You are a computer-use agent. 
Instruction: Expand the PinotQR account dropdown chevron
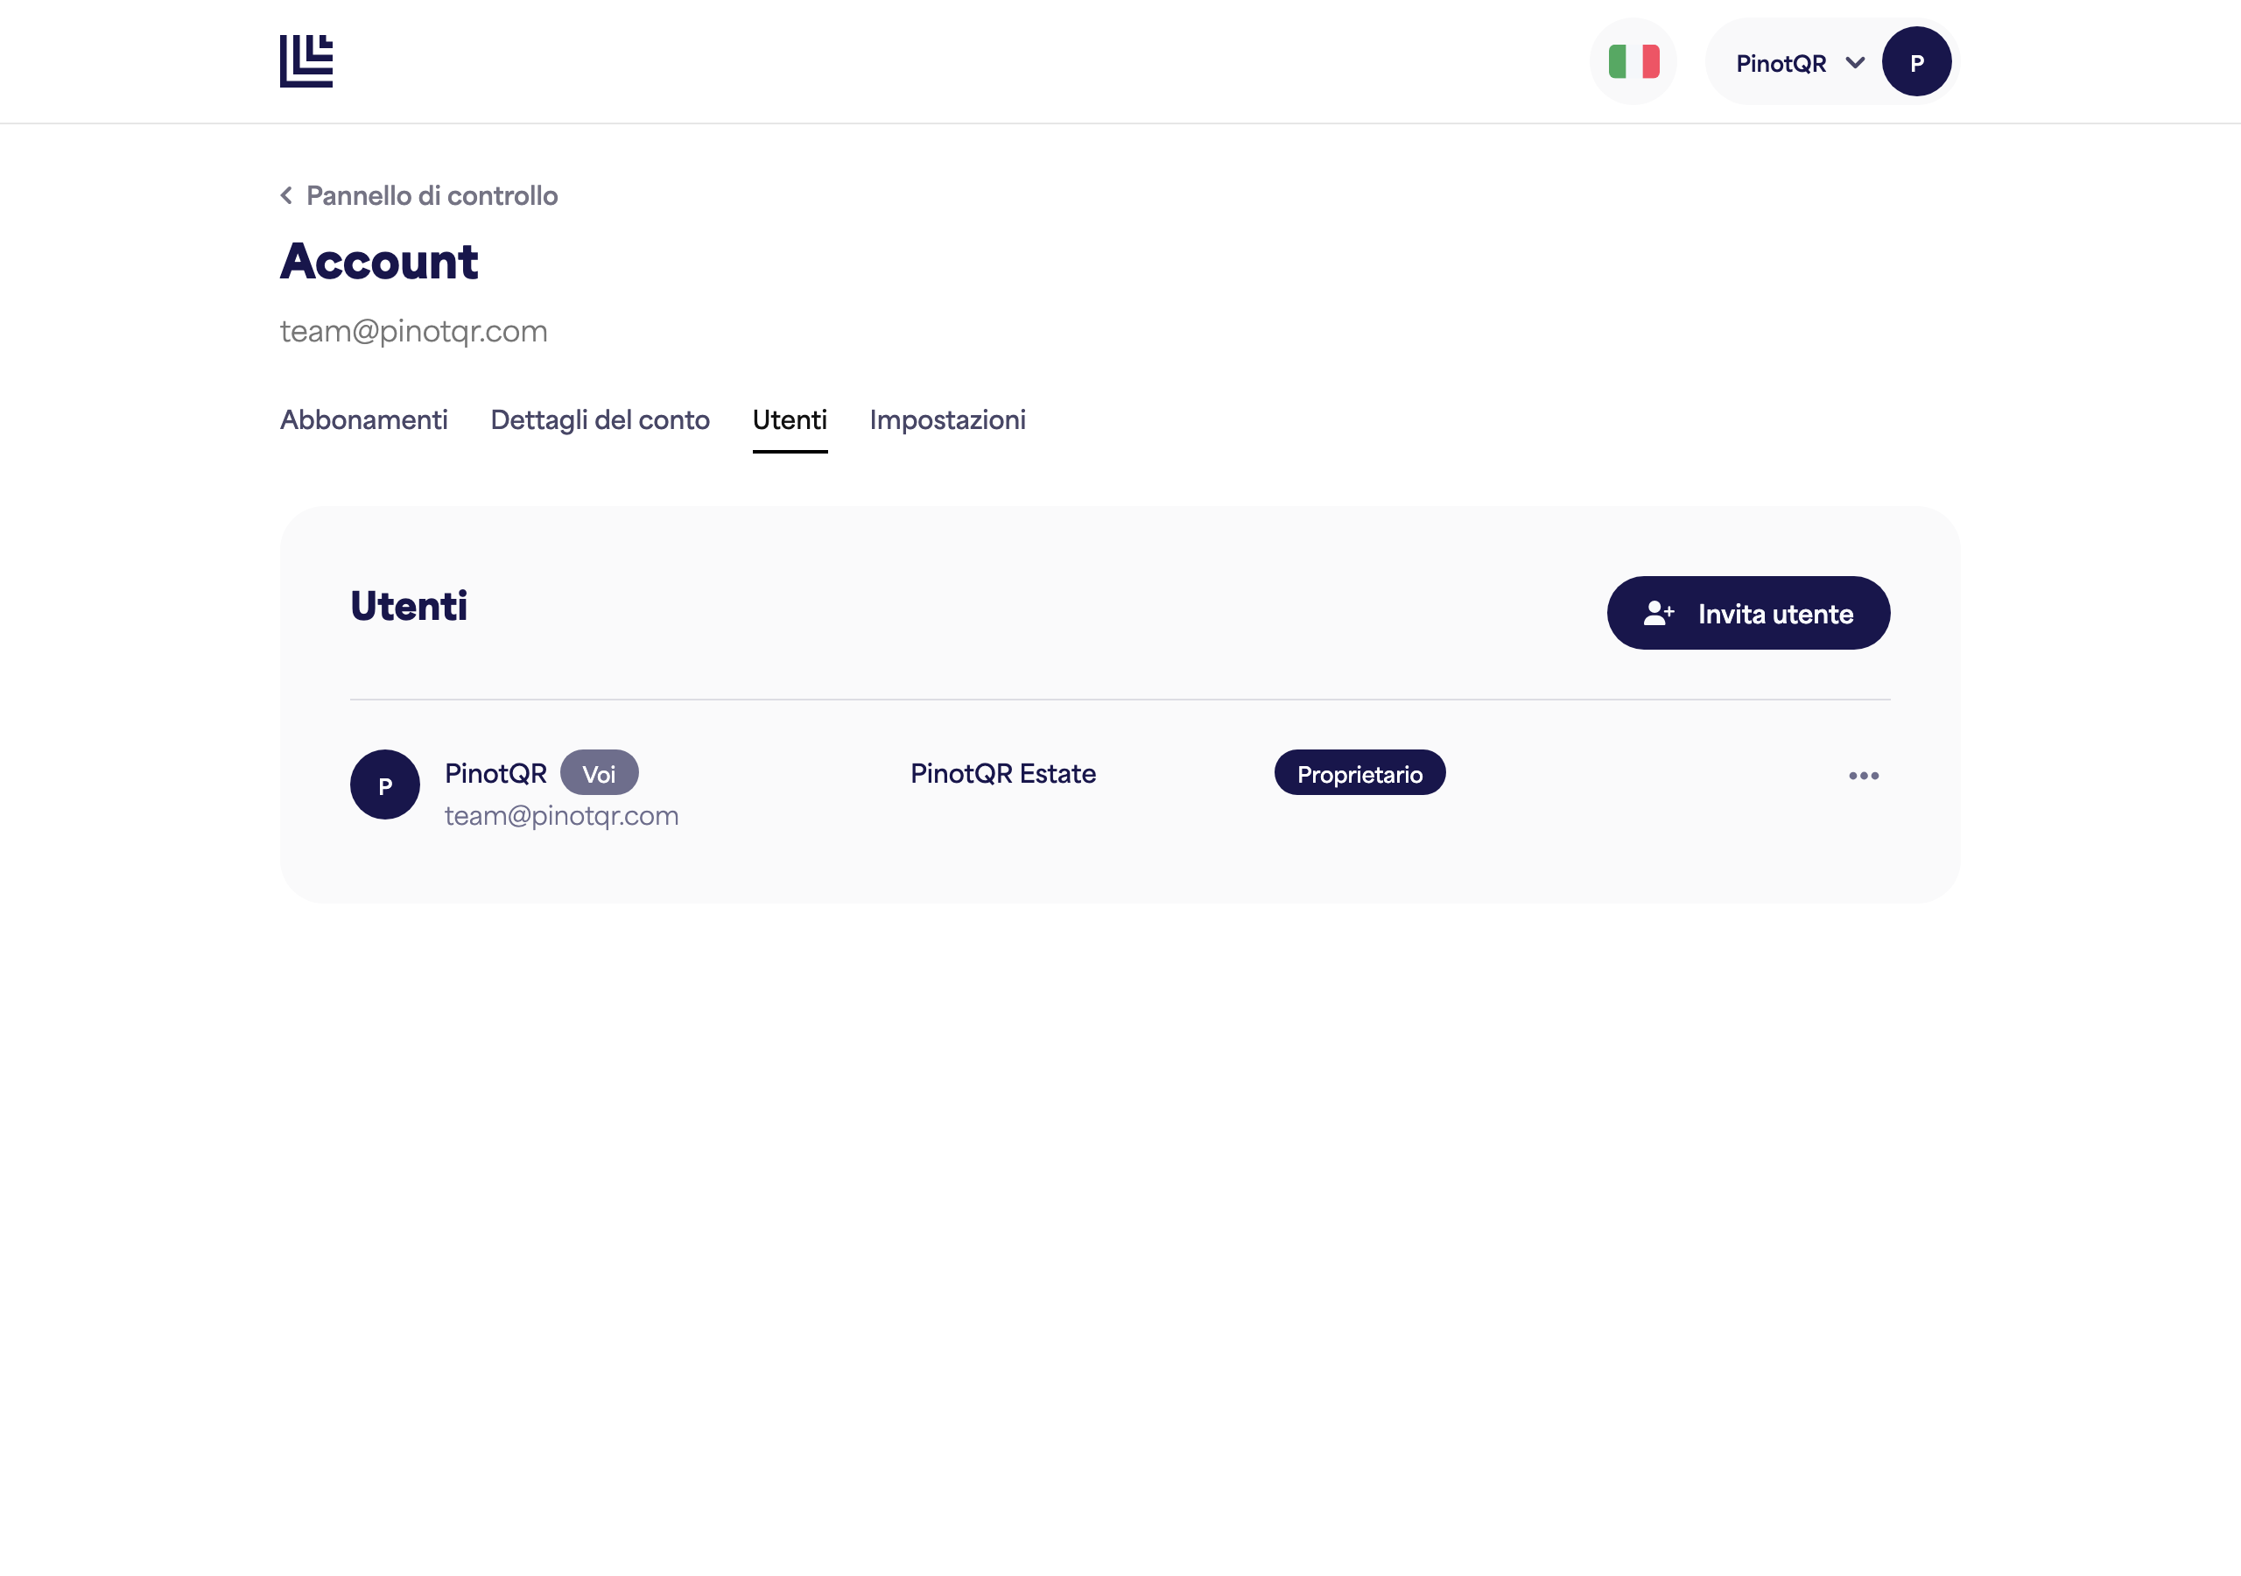(x=1854, y=62)
